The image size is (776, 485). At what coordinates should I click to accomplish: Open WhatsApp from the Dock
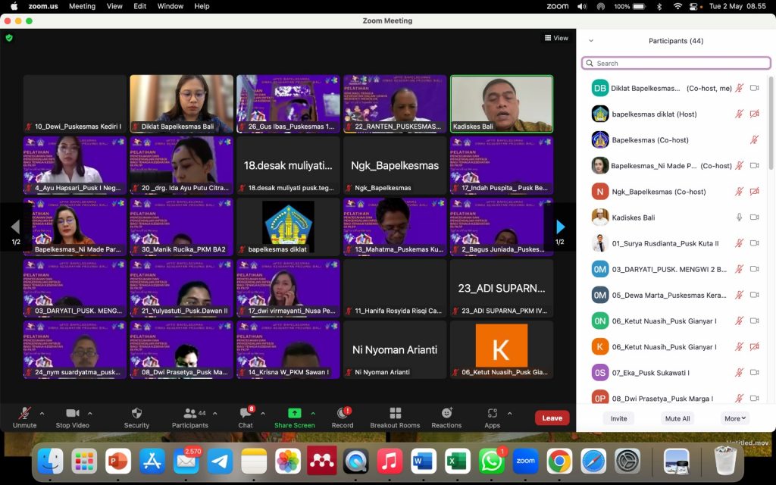491,462
